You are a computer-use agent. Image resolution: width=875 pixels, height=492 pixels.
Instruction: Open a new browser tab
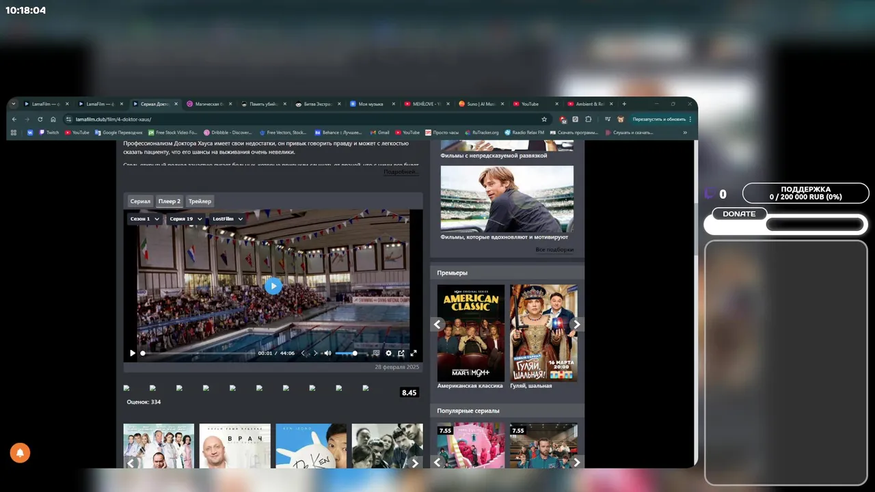pyautogui.click(x=624, y=104)
